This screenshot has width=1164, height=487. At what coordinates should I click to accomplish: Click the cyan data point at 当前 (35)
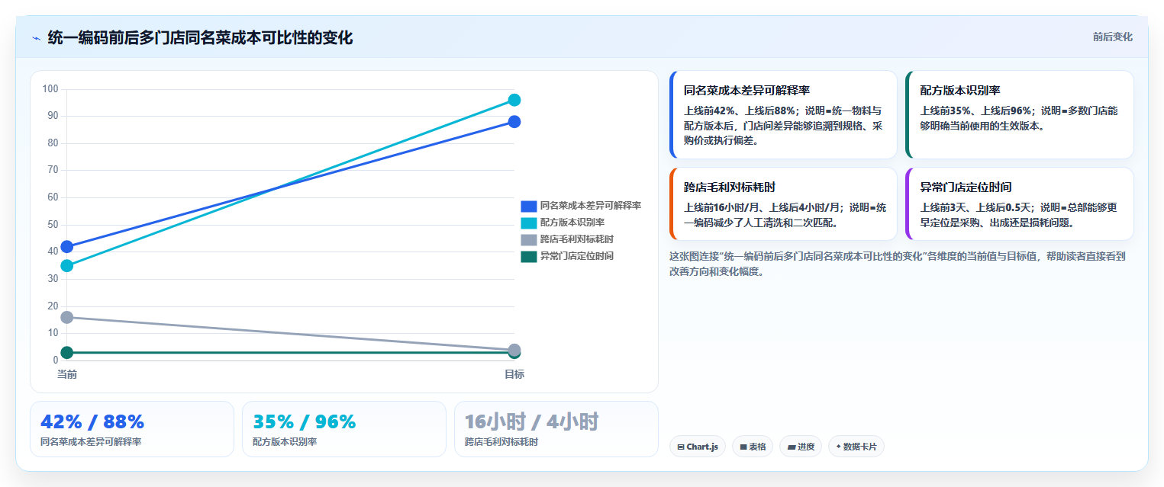[67, 265]
